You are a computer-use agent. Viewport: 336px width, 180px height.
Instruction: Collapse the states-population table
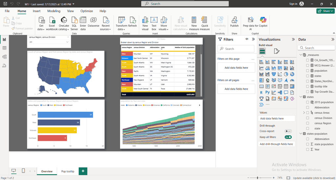coord(301,134)
